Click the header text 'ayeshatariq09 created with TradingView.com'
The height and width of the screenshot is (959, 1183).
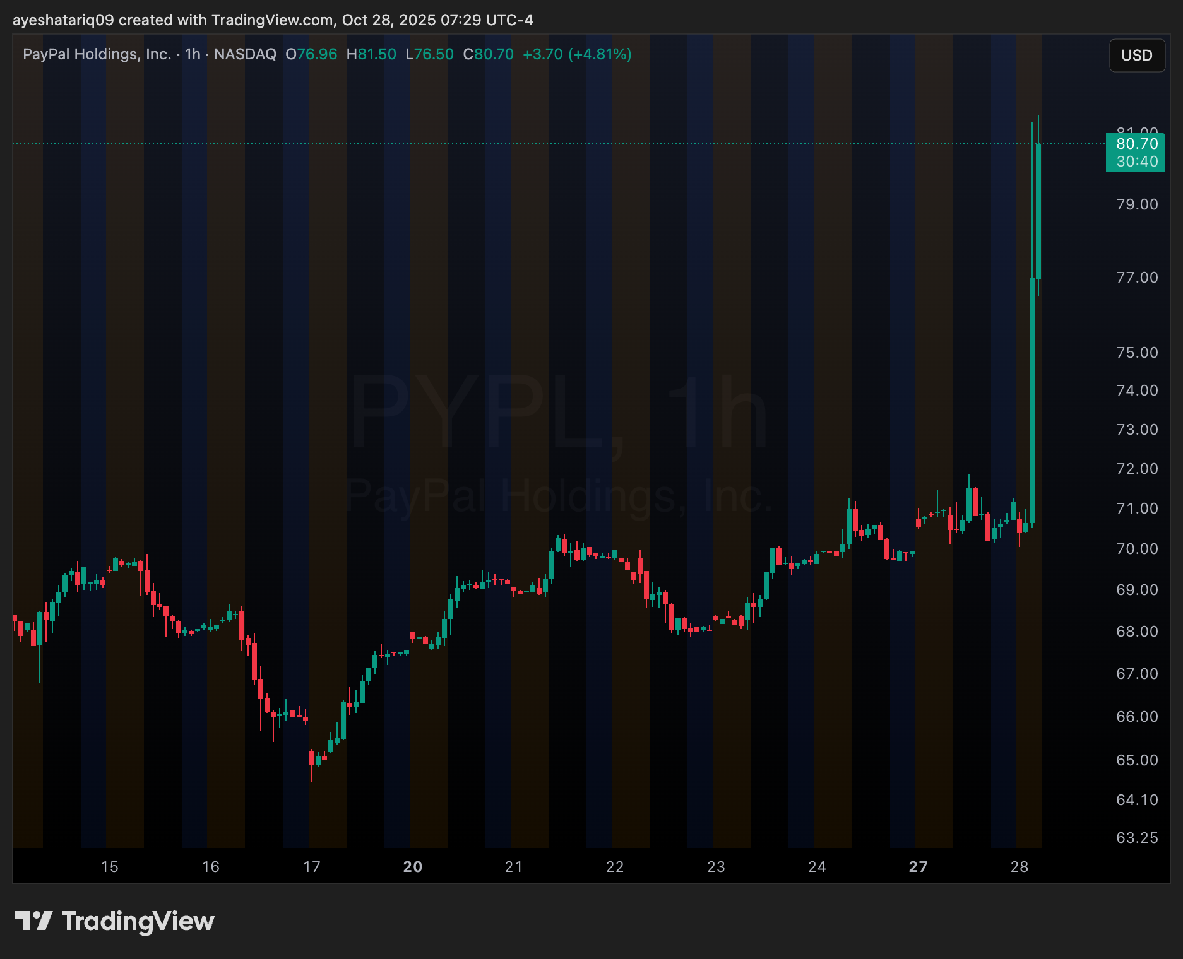[x=173, y=20]
